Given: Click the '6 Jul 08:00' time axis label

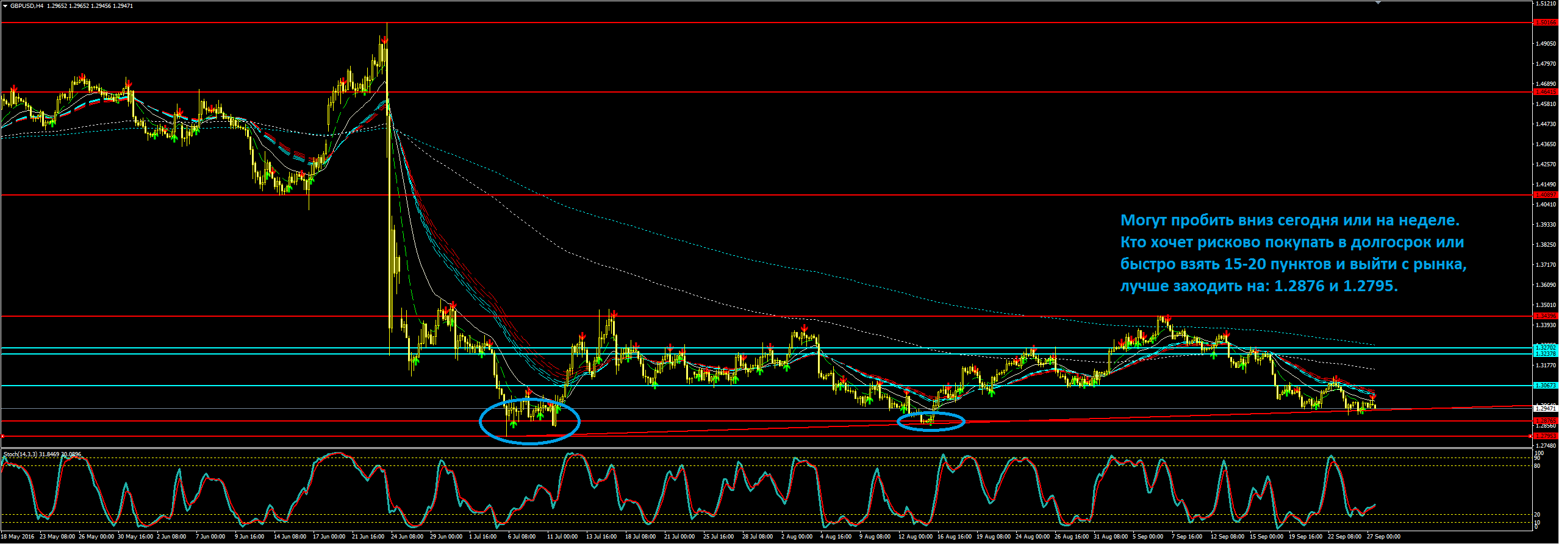Looking at the screenshot, I should pos(522,537).
